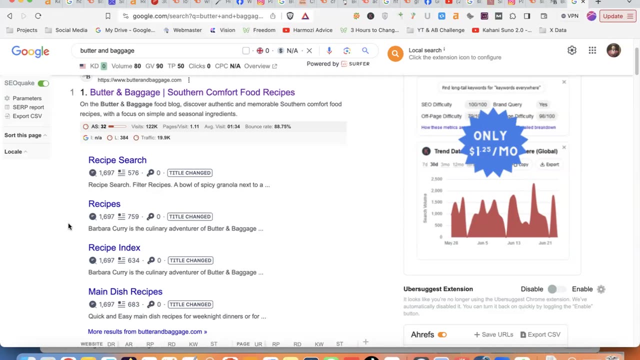The height and width of the screenshot is (360, 640).
Task: Open the three-dot menu beside butterandbaggage.com URL
Action: (x=188, y=80)
